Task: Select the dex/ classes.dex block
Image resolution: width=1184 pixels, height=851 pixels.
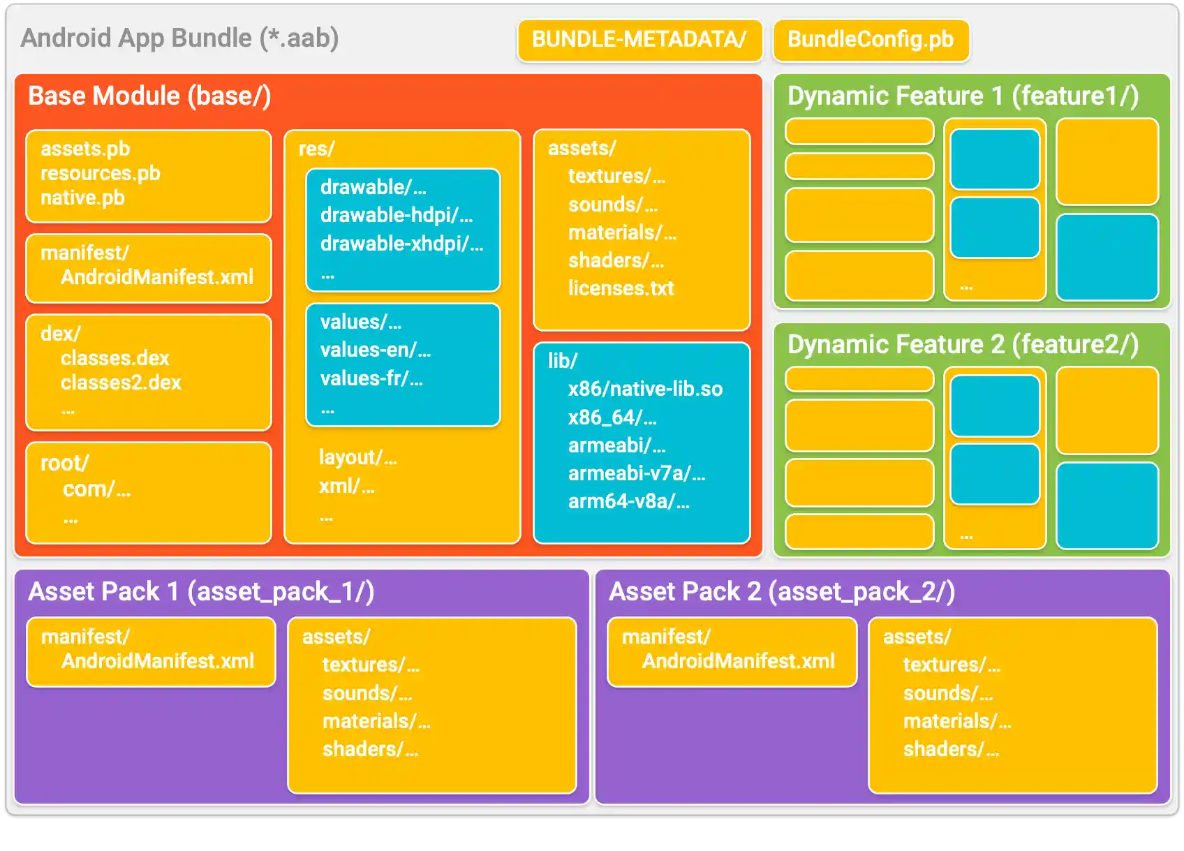Action: coord(148,371)
